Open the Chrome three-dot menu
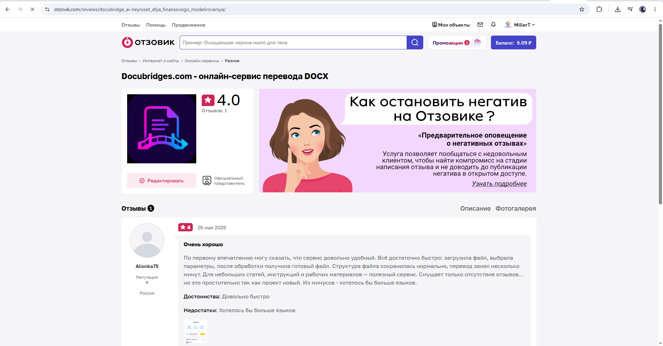This screenshot has width=663, height=346. (x=655, y=9)
